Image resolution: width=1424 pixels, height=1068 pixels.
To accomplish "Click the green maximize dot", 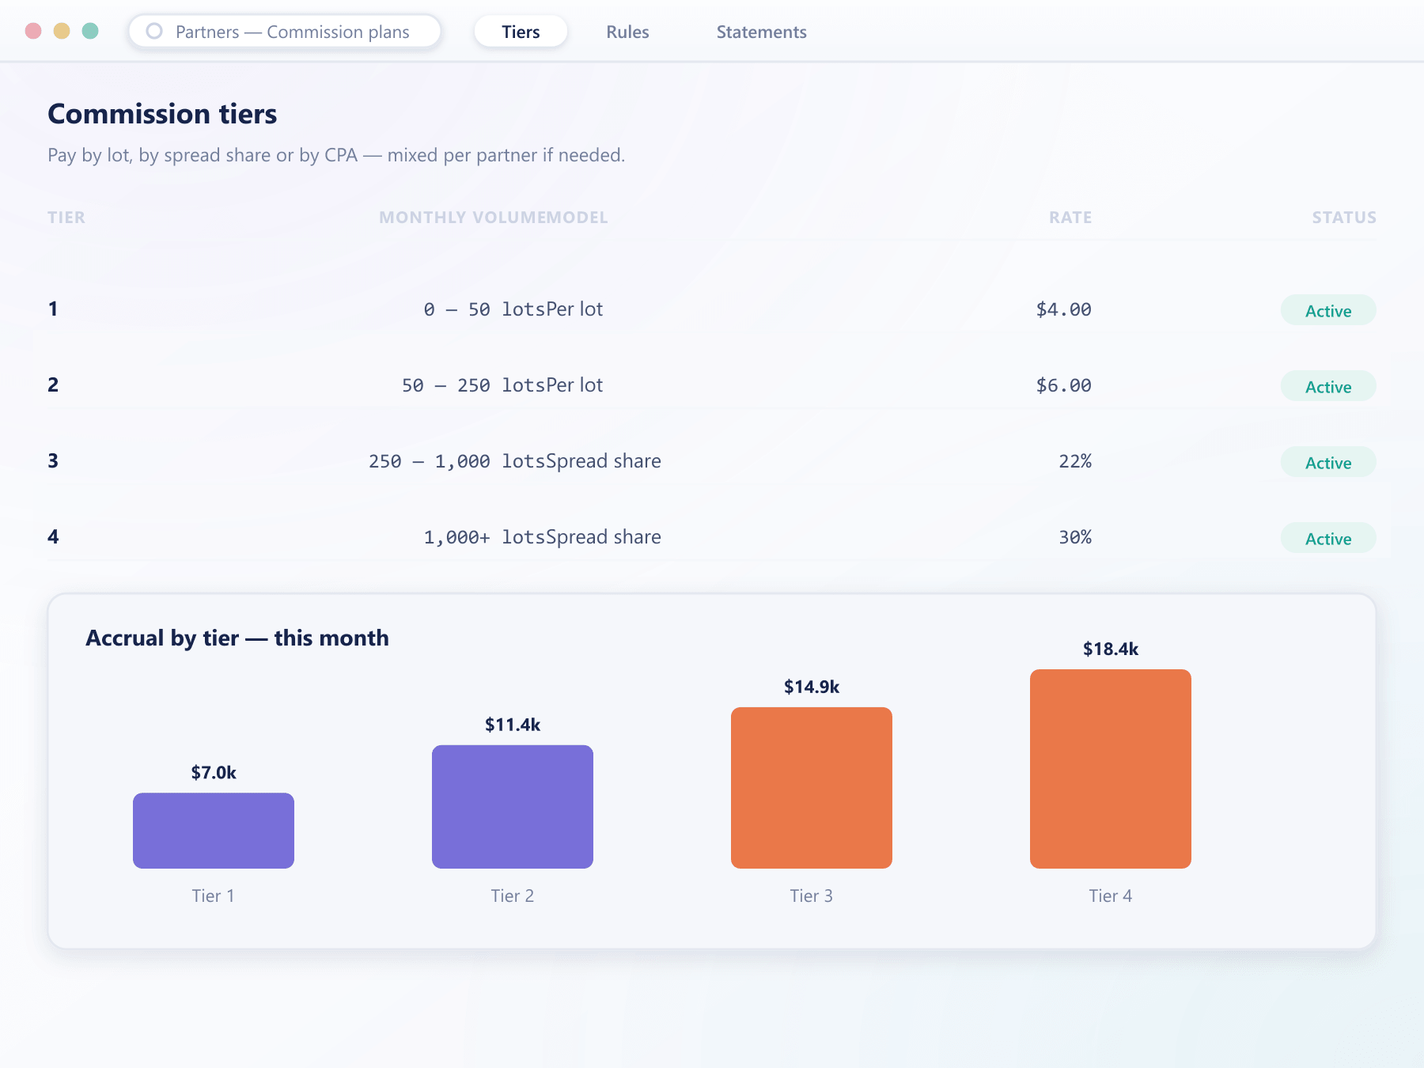I will [x=90, y=31].
